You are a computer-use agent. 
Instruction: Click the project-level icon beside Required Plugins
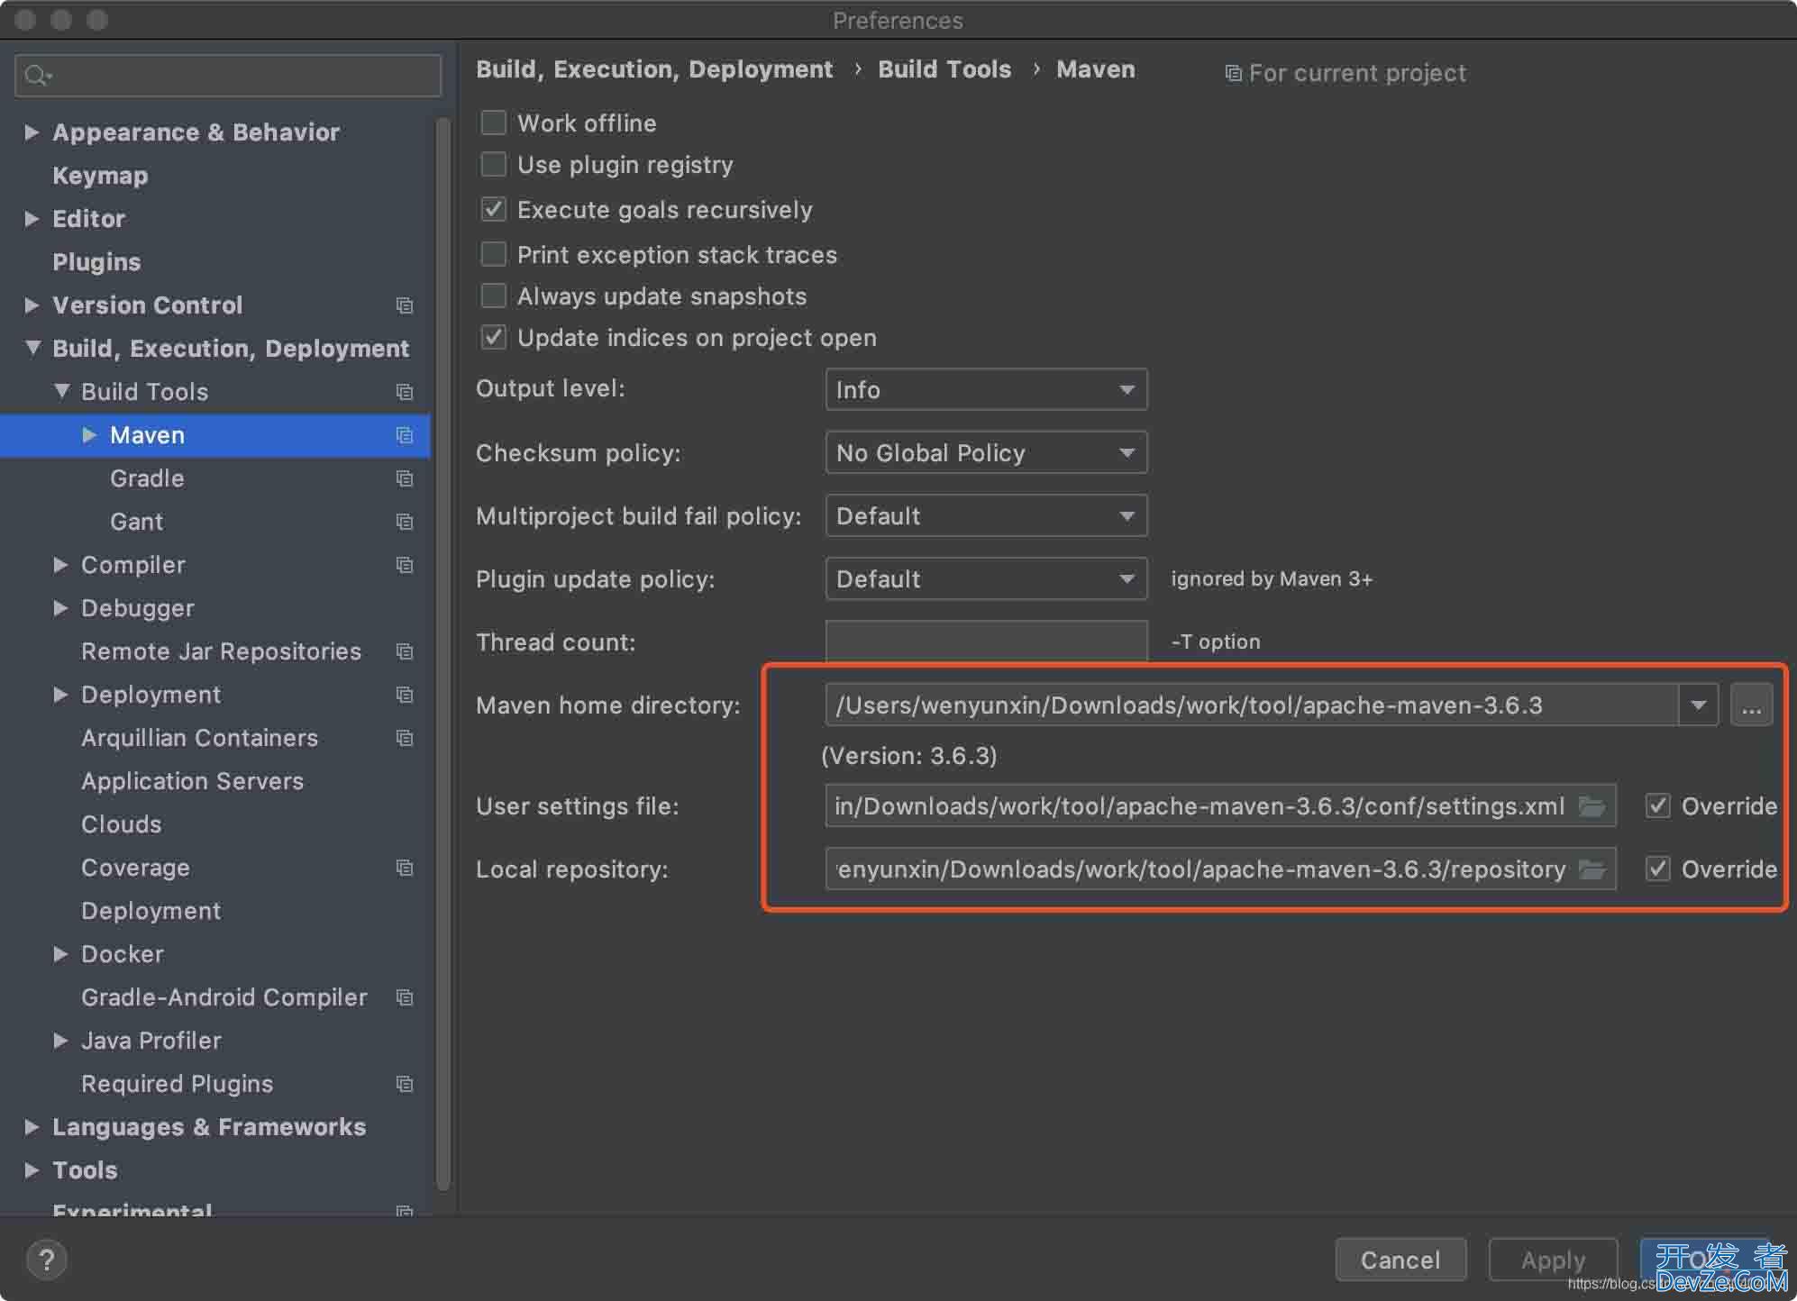tap(405, 1084)
